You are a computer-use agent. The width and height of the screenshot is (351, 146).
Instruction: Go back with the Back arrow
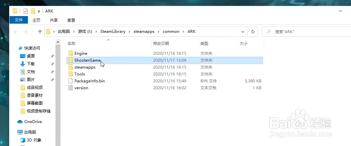(16, 32)
